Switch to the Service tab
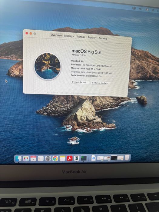The image size is (159, 212). tap(103, 38)
